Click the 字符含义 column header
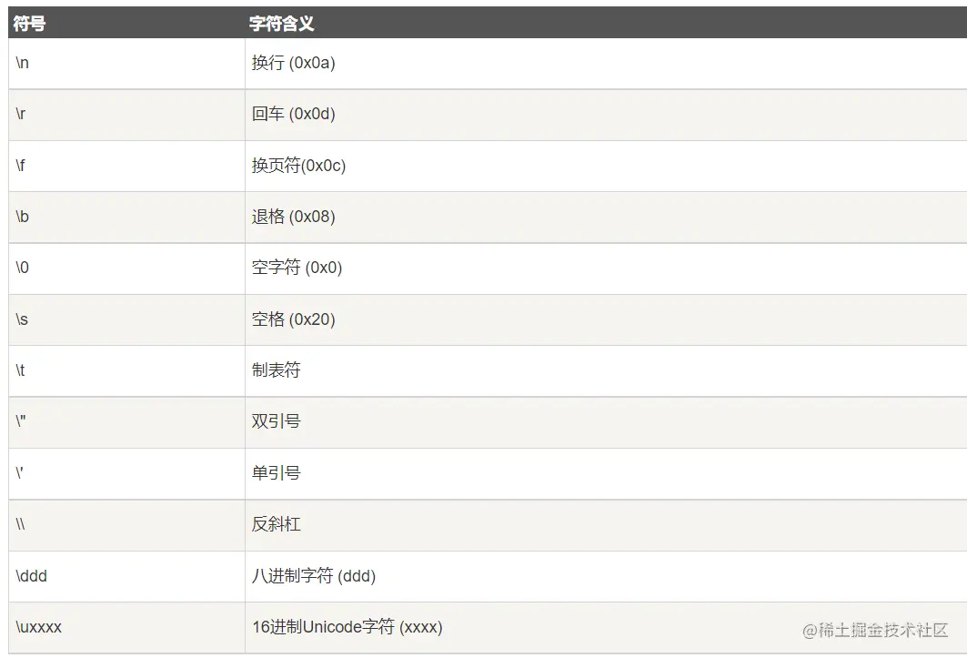 (282, 25)
